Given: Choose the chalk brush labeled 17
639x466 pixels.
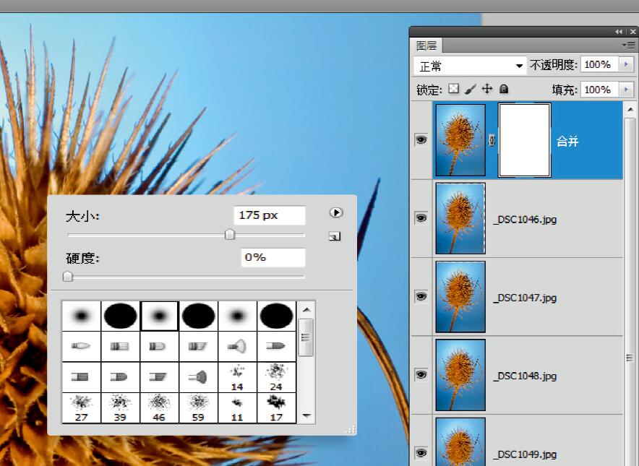Looking at the screenshot, I should coord(276,407).
